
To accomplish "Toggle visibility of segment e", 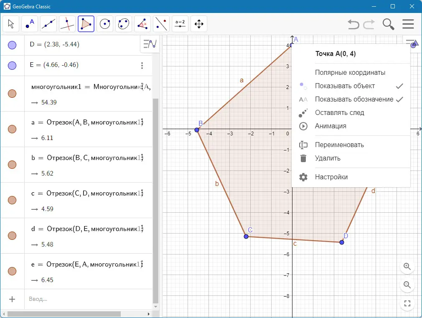I will click(12, 271).
